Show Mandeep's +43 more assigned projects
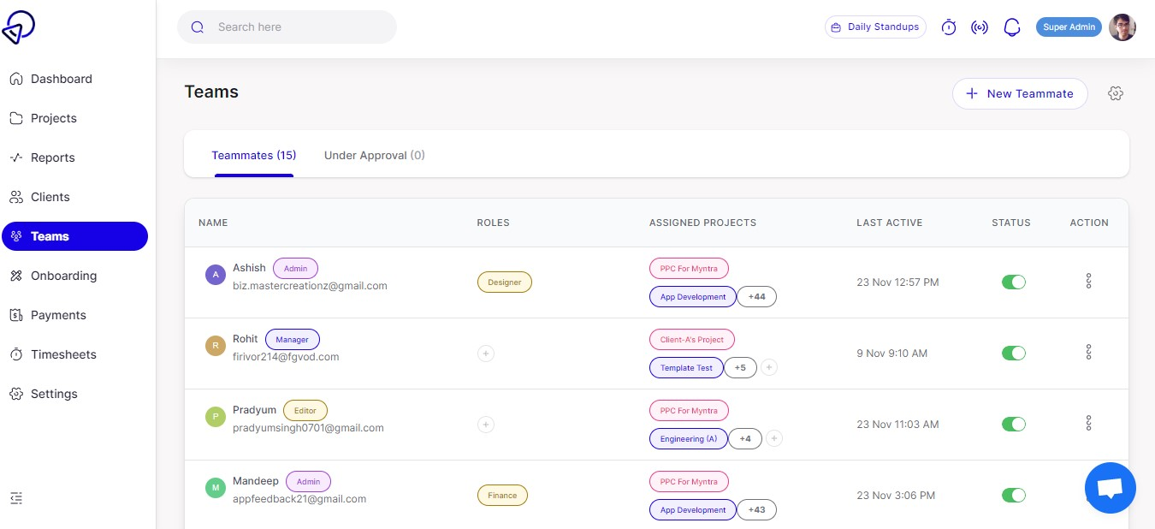1155x529 pixels. pyautogui.click(x=756, y=509)
